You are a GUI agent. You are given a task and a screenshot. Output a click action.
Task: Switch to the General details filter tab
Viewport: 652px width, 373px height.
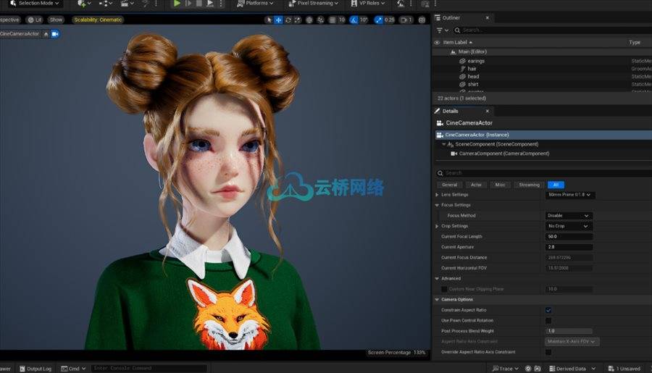pos(449,185)
